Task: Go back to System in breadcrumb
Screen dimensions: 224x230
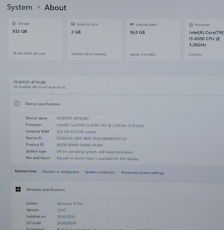Action: pyautogui.click(x=20, y=7)
